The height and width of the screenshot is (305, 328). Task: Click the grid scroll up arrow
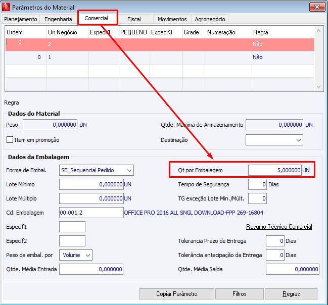[x=318, y=31]
